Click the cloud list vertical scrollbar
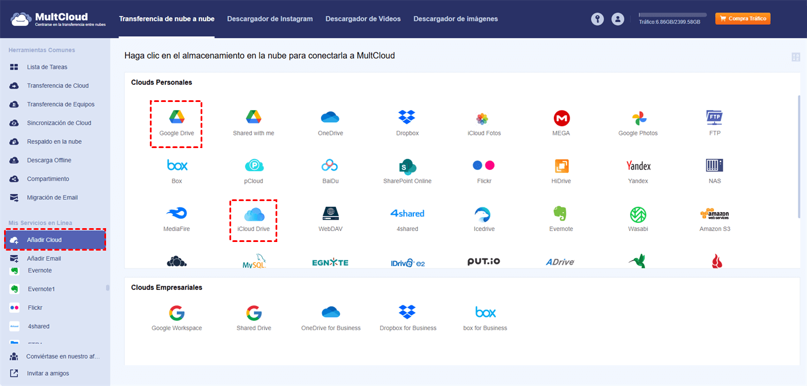The width and height of the screenshot is (807, 386). pos(800,157)
